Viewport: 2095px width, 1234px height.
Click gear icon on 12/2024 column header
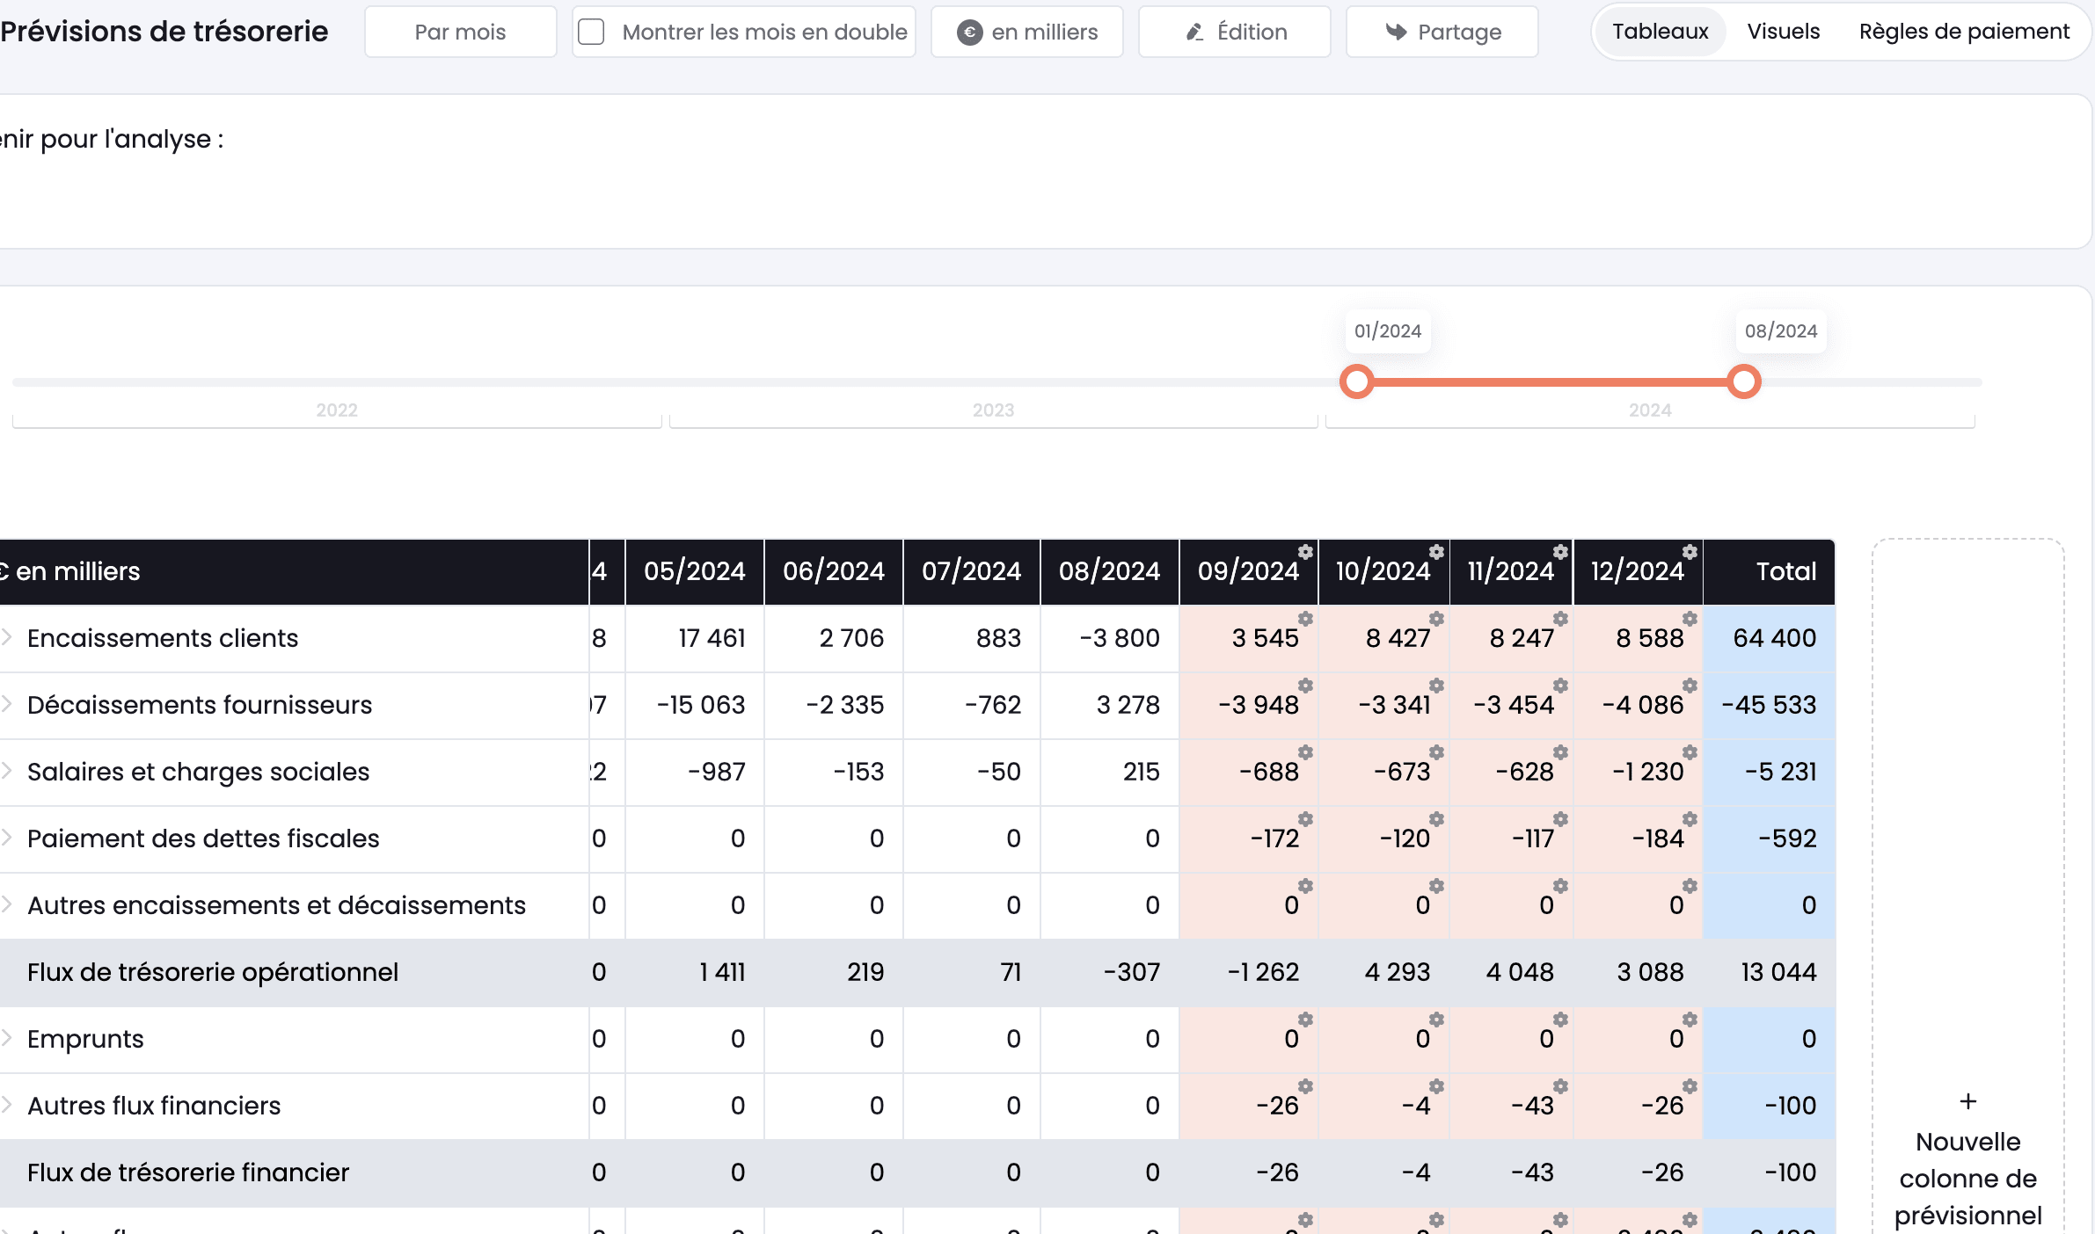click(1690, 552)
